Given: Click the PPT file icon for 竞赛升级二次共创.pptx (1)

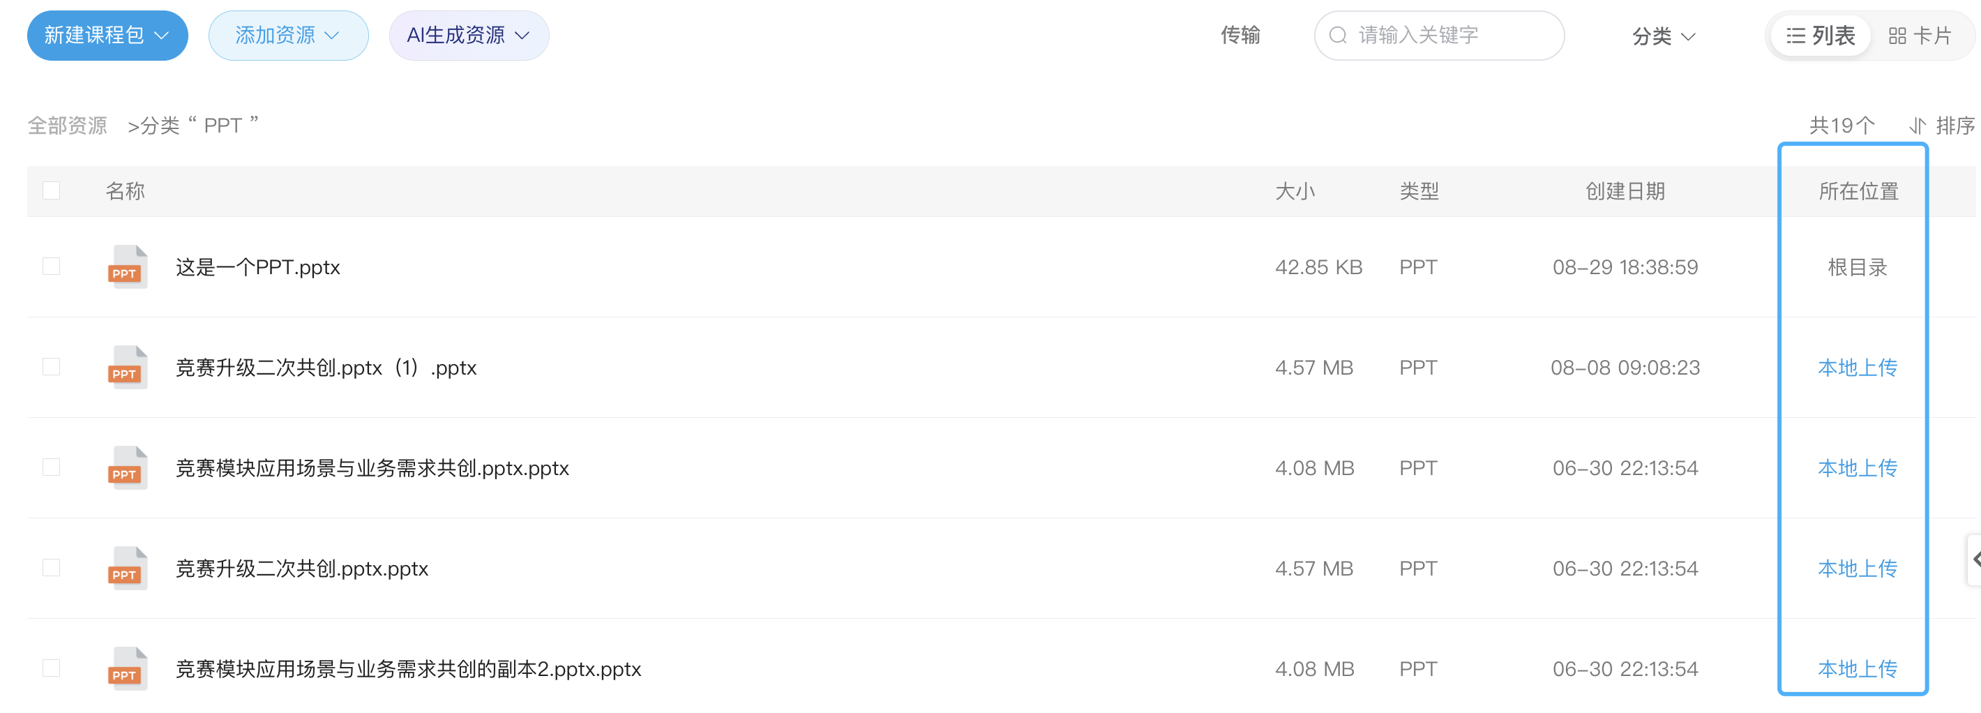Looking at the screenshot, I should pyautogui.click(x=127, y=368).
